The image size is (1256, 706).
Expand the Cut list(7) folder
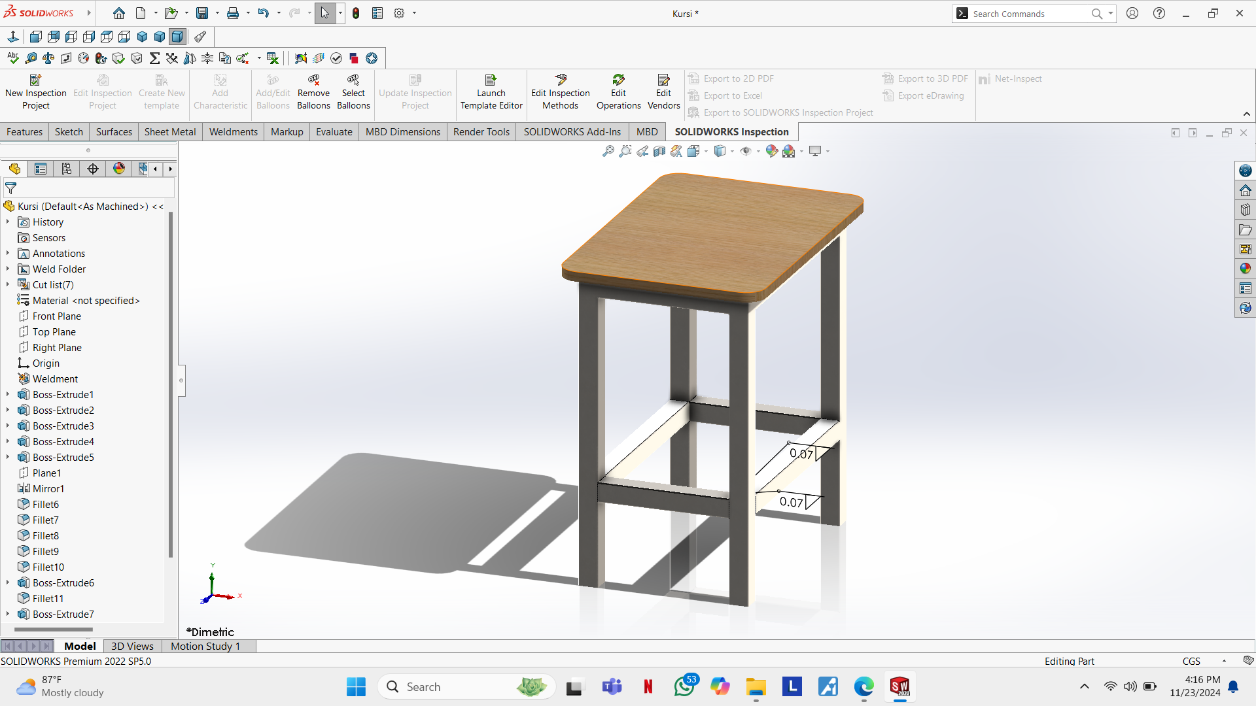click(8, 284)
